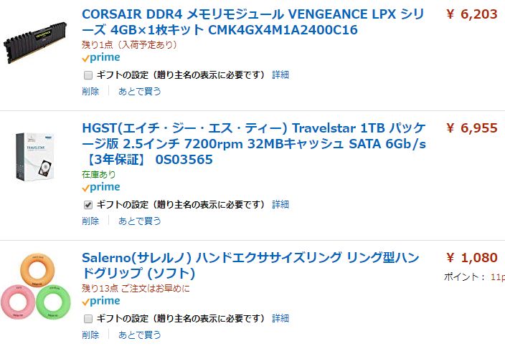Click 詳細 link next to Corsair gift option
Viewport: 505px width, 346px height.
280,75
